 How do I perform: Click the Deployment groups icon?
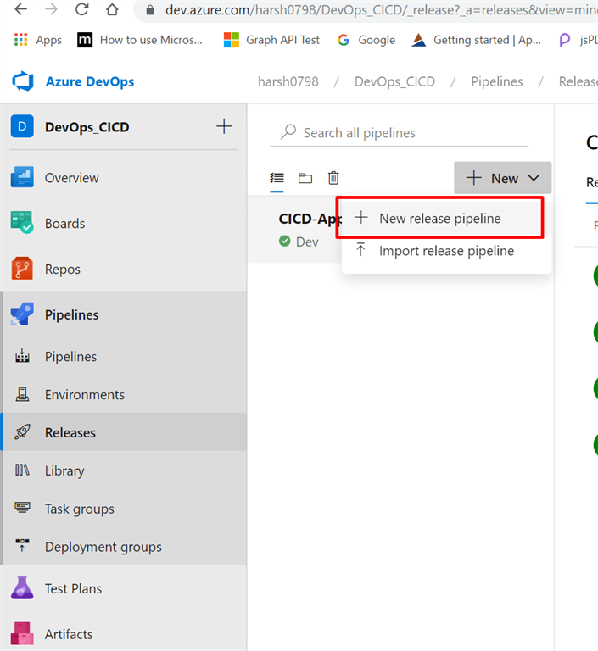(x=22, y=545)
